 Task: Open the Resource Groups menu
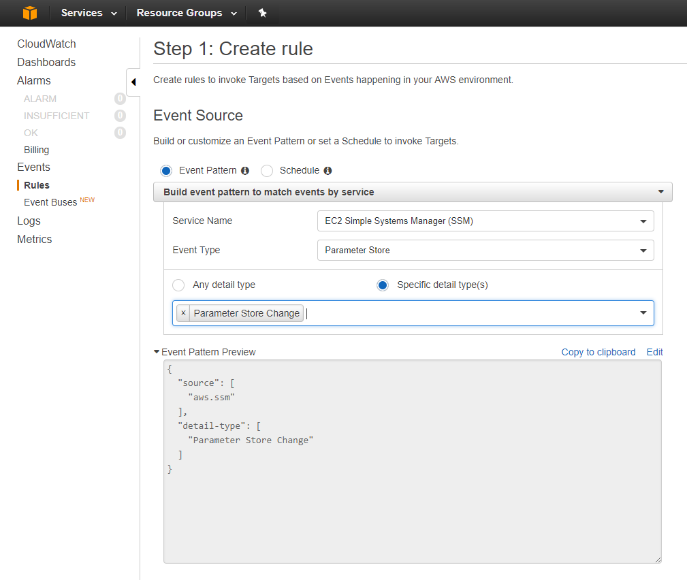point(187,13)
